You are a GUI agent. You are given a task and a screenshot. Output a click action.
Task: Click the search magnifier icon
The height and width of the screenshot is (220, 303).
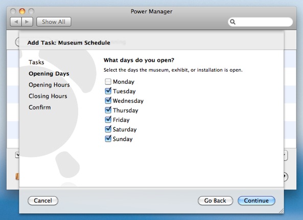point(232,22)
